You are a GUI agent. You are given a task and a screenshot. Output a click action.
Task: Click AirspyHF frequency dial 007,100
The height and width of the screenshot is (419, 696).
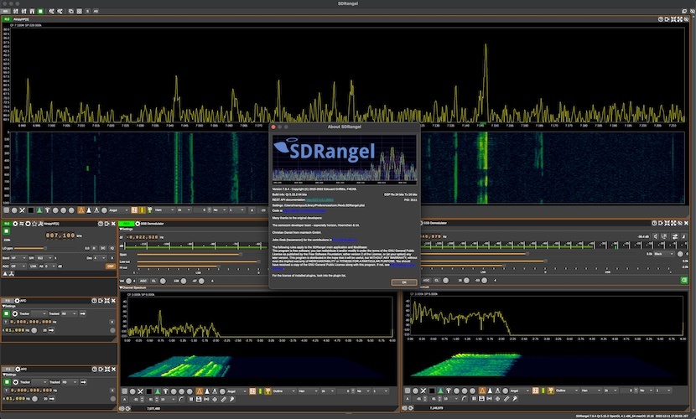(x=60, y=235)
